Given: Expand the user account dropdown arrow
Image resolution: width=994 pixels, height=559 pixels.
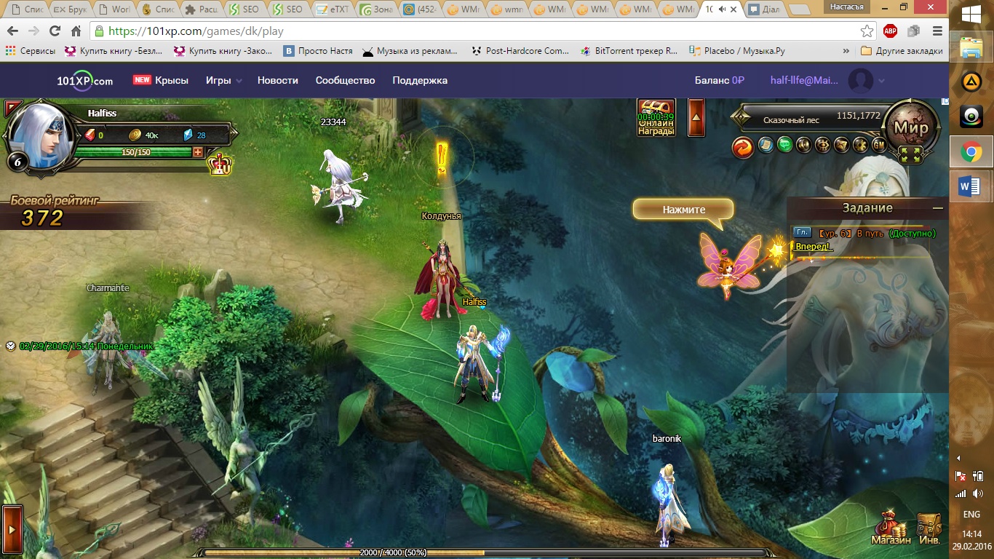Looking at the screenshot, I should [882, 81].
